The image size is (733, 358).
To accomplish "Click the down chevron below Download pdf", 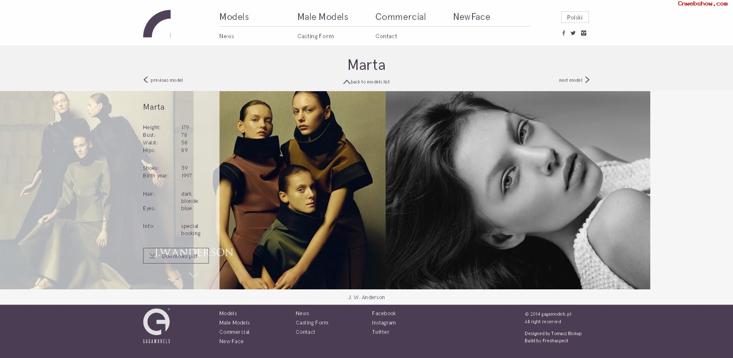I will pyautogui.click(x=194, y=275).
